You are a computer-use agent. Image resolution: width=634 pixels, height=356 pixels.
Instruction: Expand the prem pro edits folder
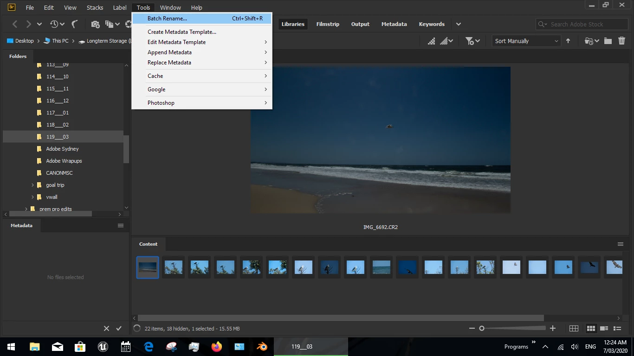[26, 209]
